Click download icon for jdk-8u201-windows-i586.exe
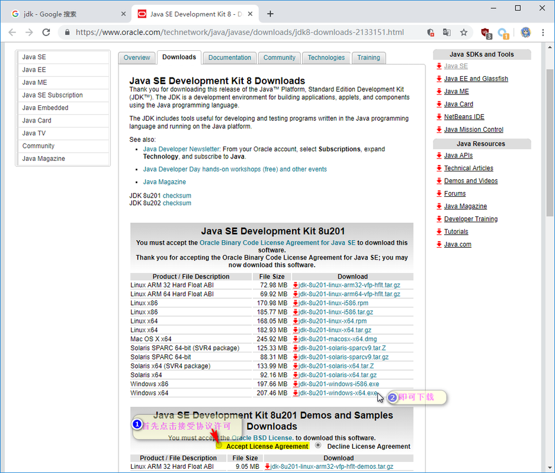 coord(295,384)
